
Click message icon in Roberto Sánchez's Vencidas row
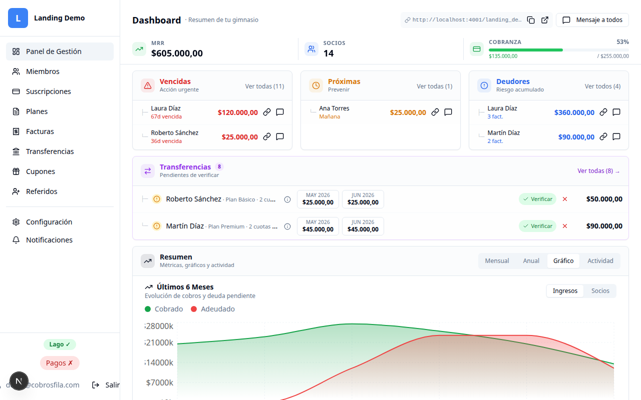click(x=280, y=136)
